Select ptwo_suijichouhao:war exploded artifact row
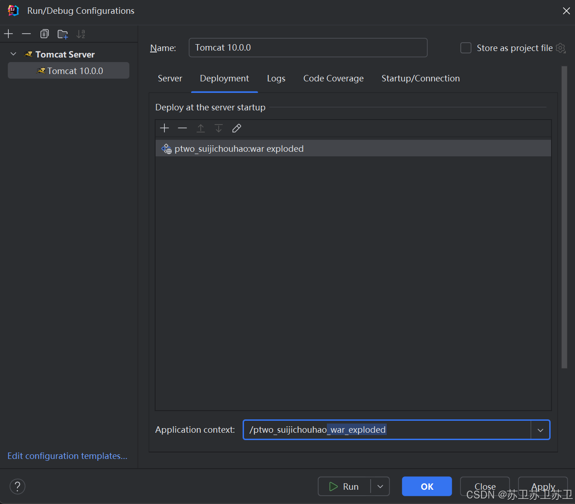 click(353, 149)
